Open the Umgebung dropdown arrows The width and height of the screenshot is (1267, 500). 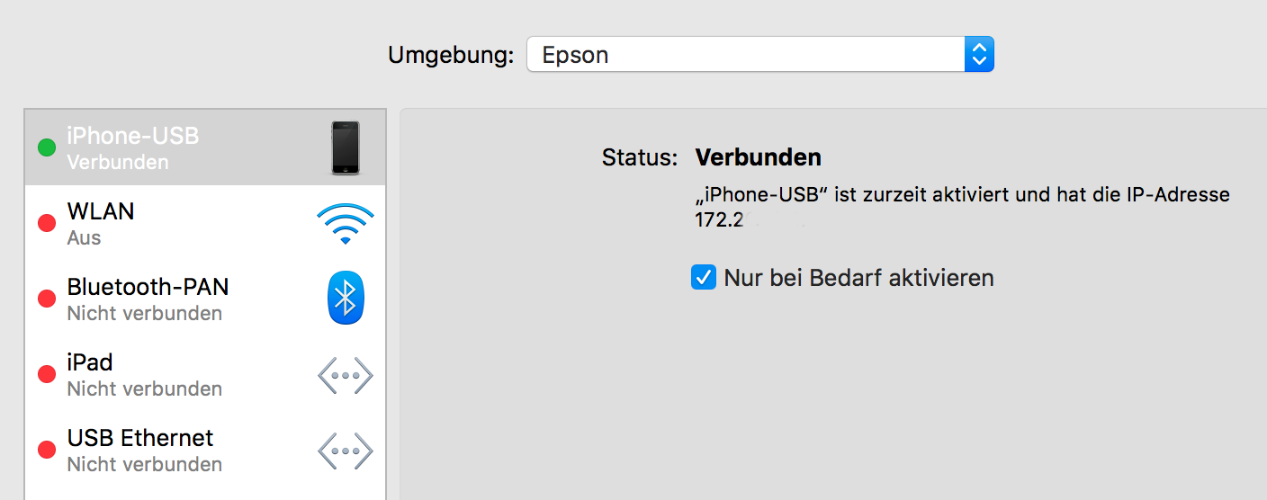pos(978,55)
